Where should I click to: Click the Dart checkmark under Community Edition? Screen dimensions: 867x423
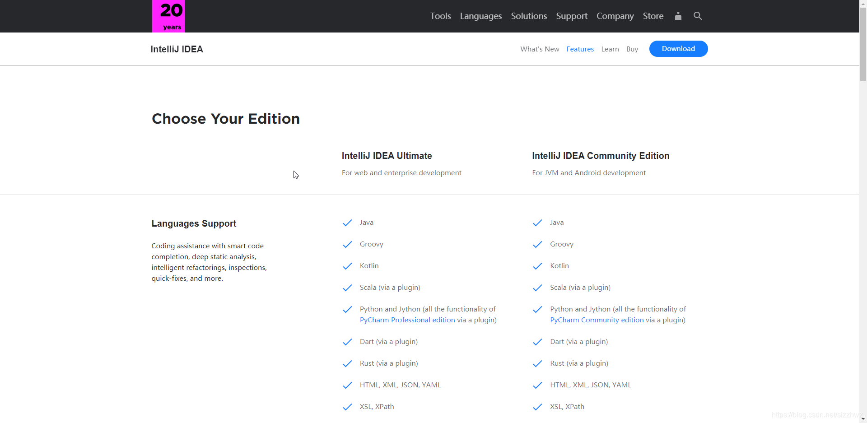537,342
